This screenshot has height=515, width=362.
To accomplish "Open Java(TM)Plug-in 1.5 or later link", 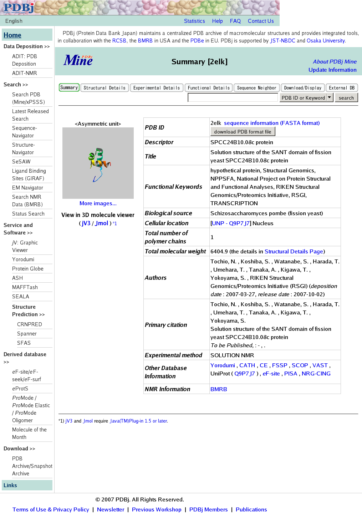I will coord(138,421).
